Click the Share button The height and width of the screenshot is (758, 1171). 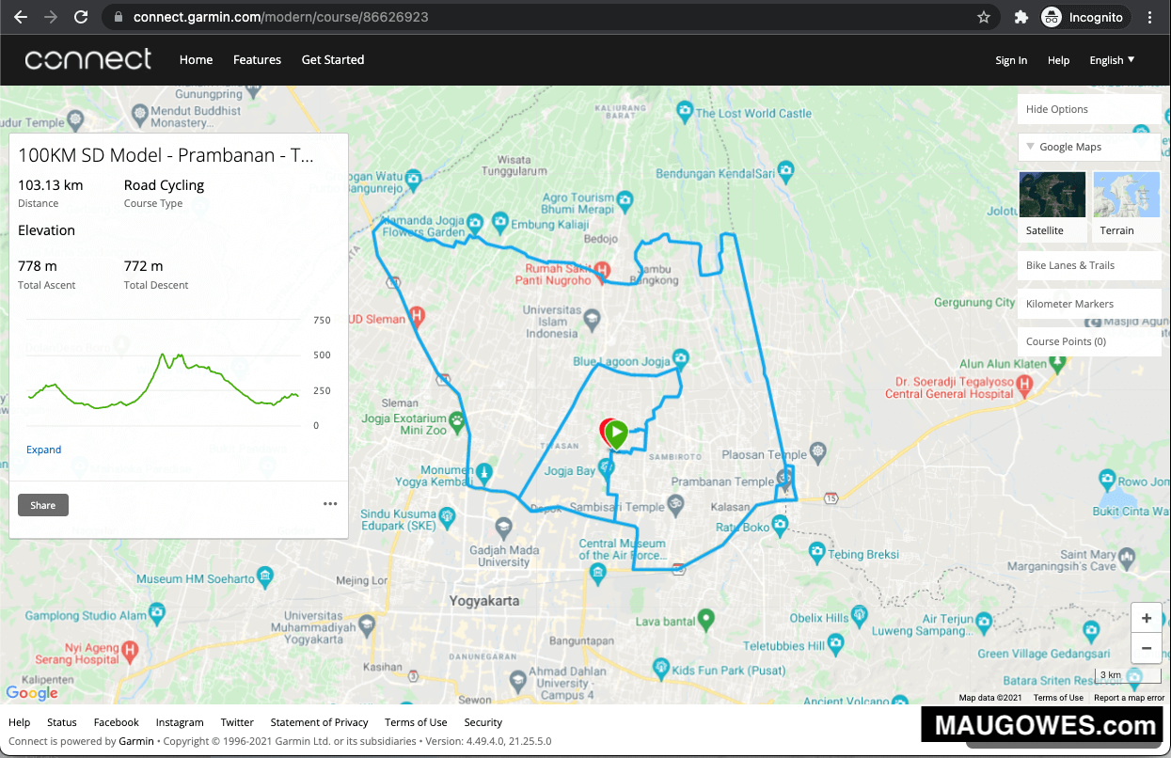click(43, 505)
